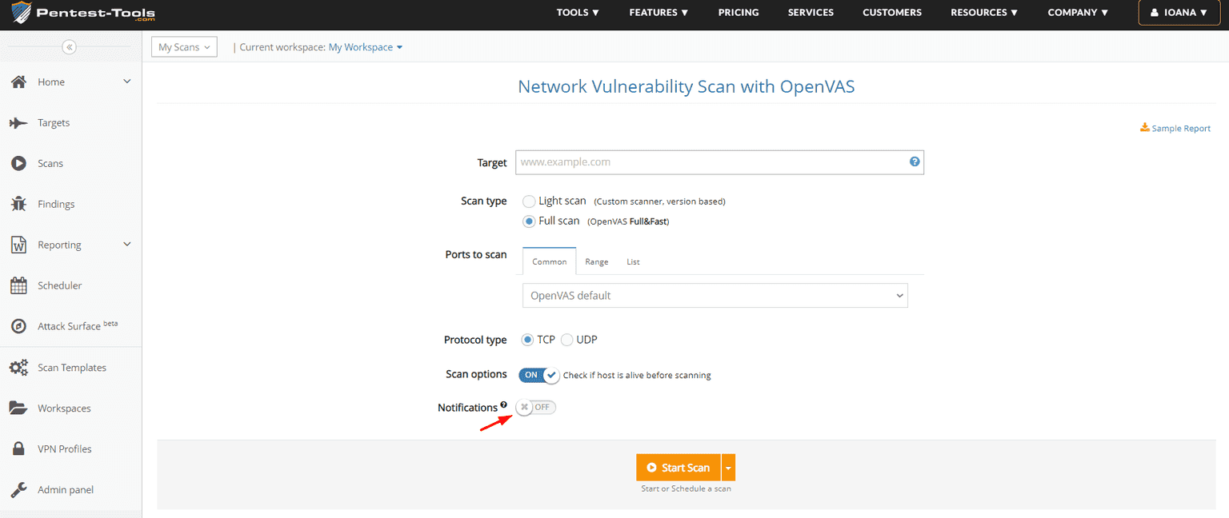Open the Pricing menu item
The height and width of the screenshot is (518, 1229).
[738, 13]
